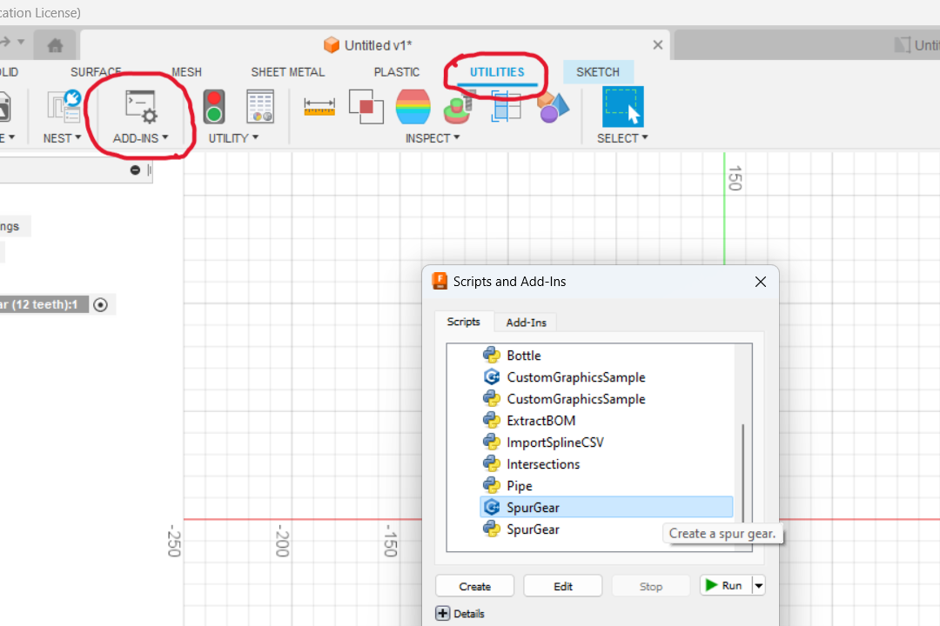Open the NEST dropdown menu
The image size is (940, 626).
tap(62, 137)
